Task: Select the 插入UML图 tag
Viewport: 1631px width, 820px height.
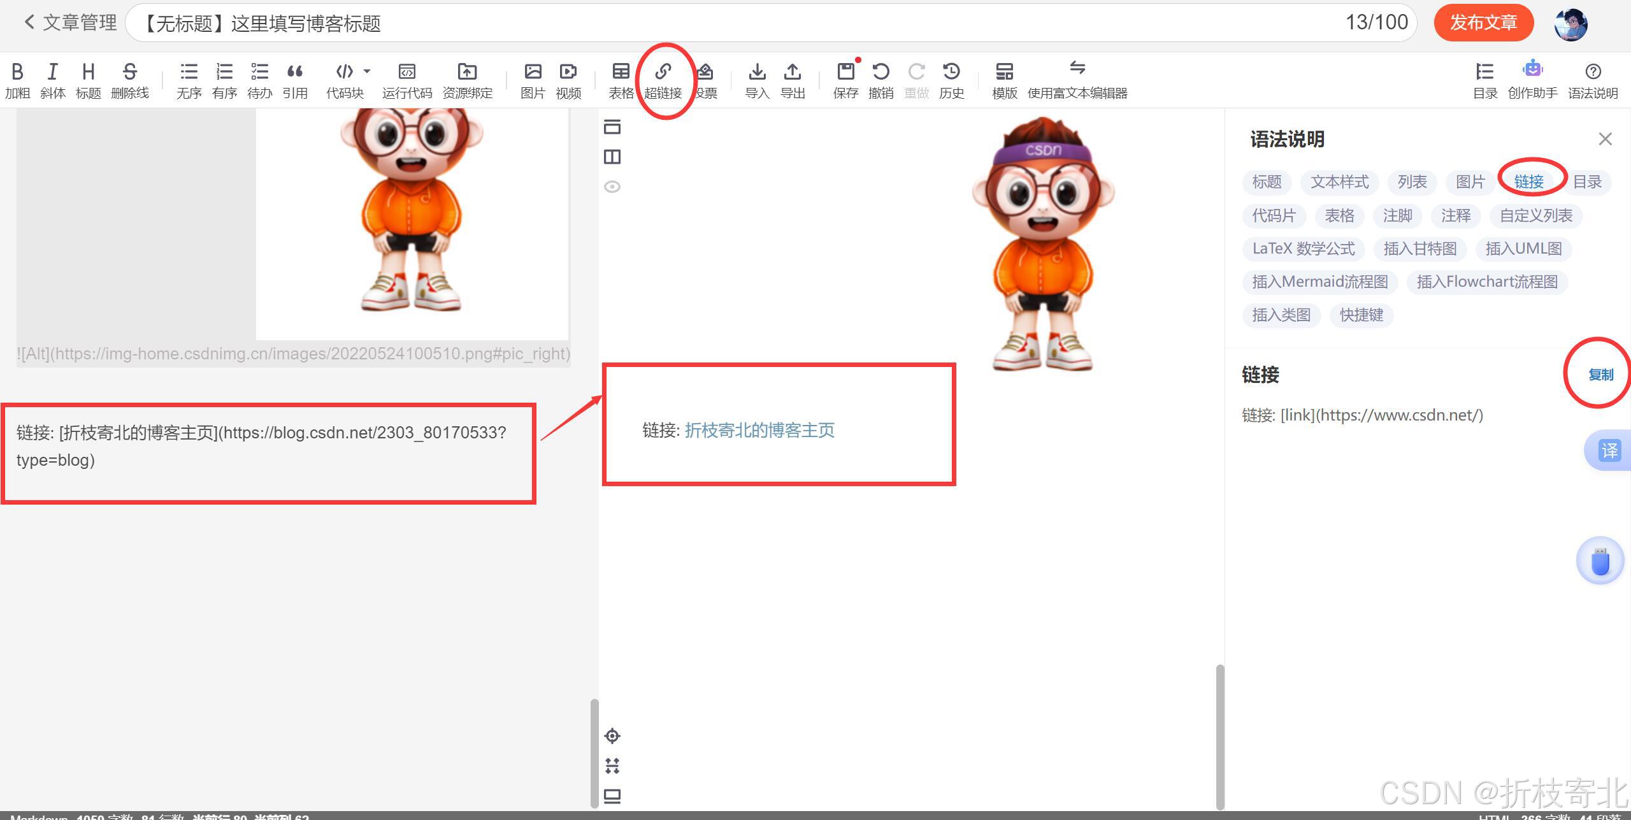Action: pyautogui.click(x=1524, y=248)
